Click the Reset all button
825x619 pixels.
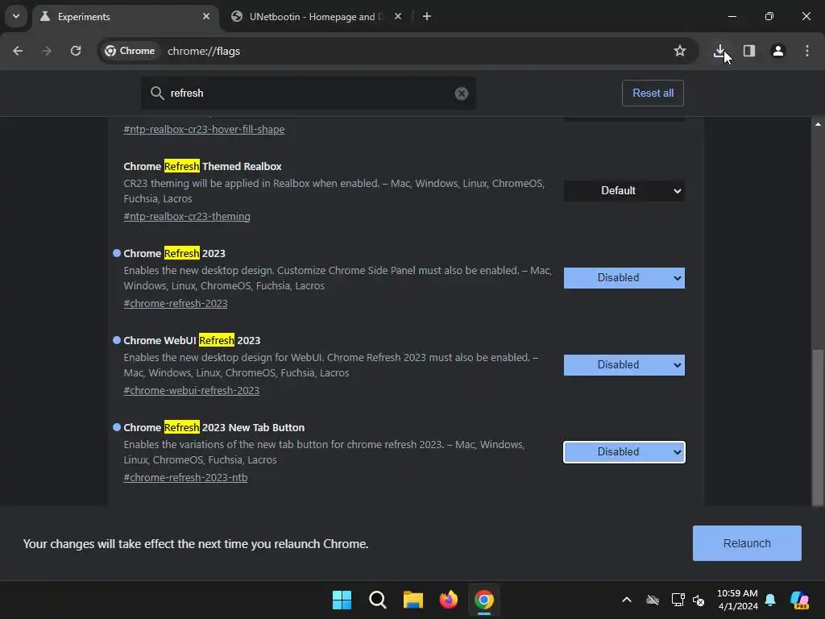pyautogui.click(x=653, y=93)
